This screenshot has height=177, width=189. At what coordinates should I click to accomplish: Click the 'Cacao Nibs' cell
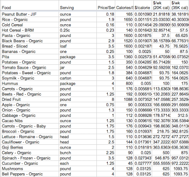tap(30, 121)
